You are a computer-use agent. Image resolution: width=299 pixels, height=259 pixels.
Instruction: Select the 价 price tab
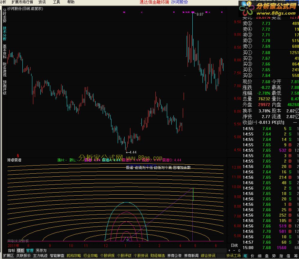(253, 256)
